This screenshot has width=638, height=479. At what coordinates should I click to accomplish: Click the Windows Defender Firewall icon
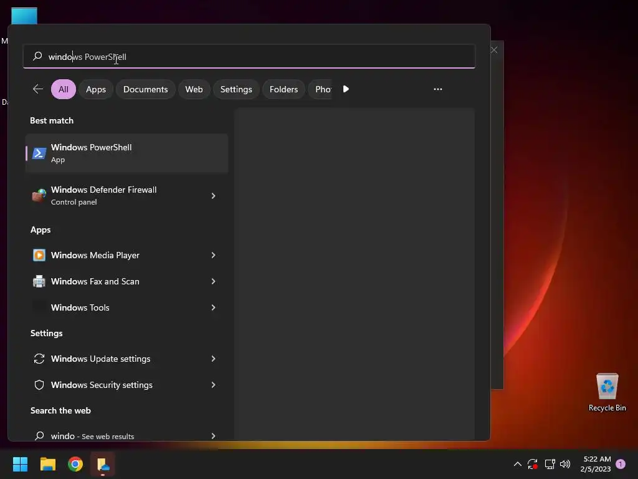39,196
